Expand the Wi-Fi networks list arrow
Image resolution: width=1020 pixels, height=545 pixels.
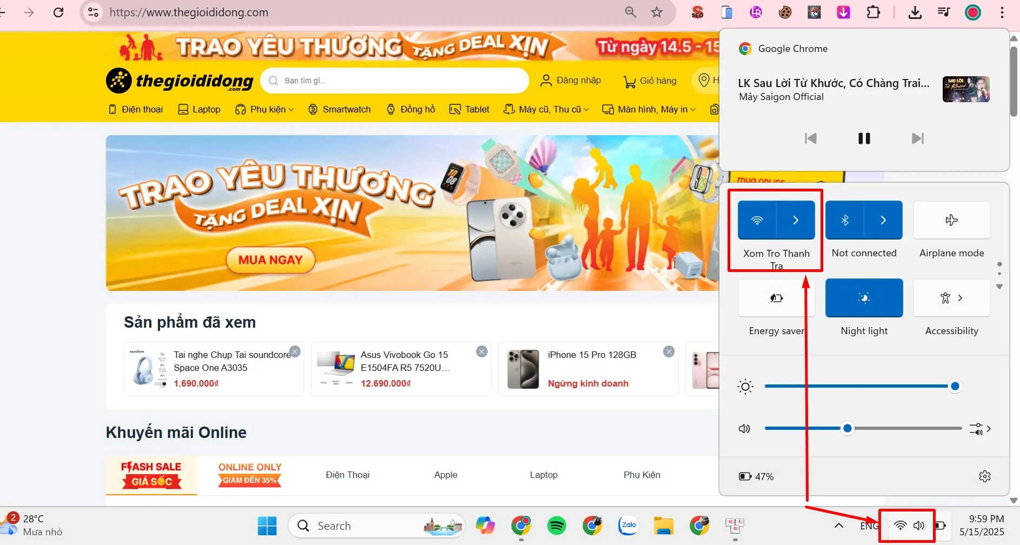click(x=796, y=220)
